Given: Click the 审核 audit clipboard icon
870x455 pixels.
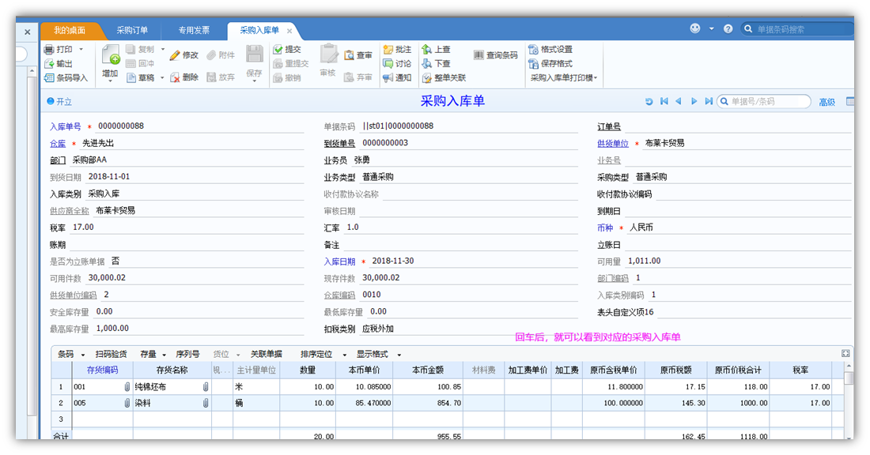Looking at the screenshot, I should pyautogui.click(x=328, y=55).
